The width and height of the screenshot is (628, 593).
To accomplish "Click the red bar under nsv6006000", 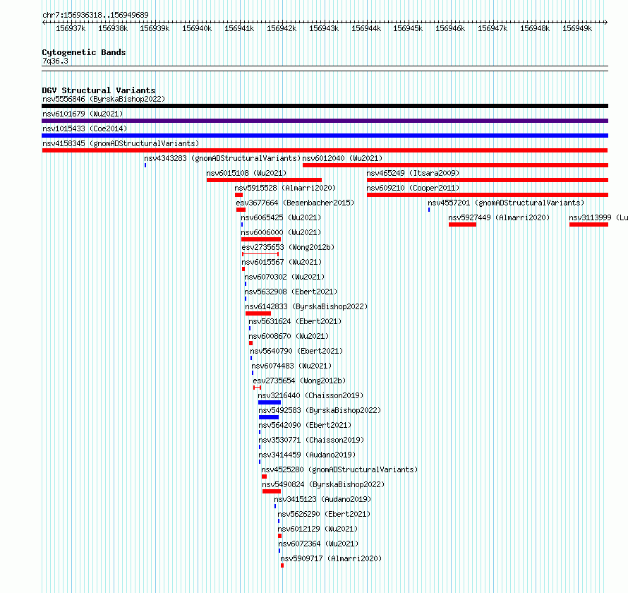I will (x=261, y=239).
